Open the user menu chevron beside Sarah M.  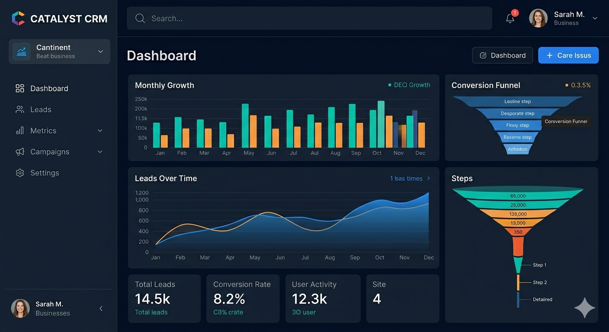tap(595, 18)
